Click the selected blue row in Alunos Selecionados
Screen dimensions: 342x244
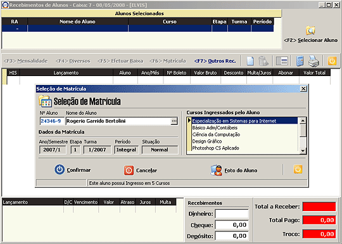137,29
